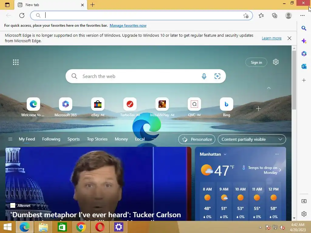Image resolution: width=311 pixels, height=233 pixels.
Task: Switch to Money tab
Action: click(x=121, y=139)
